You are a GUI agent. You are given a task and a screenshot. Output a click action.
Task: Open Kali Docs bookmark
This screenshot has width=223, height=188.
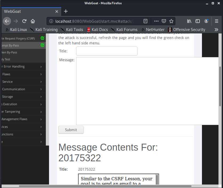(97, 30)
